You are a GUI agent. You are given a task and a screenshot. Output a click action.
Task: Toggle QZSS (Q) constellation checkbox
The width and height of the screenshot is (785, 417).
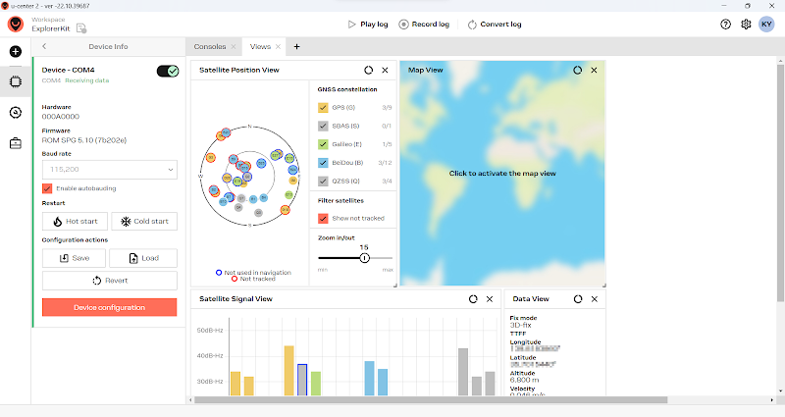click(x=323, y=182)
